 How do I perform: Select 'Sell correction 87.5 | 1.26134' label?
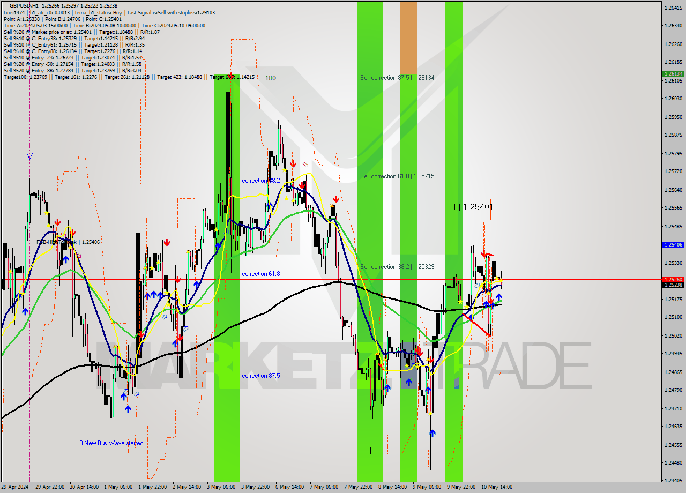pyautogui.click(x=397, y=78)
